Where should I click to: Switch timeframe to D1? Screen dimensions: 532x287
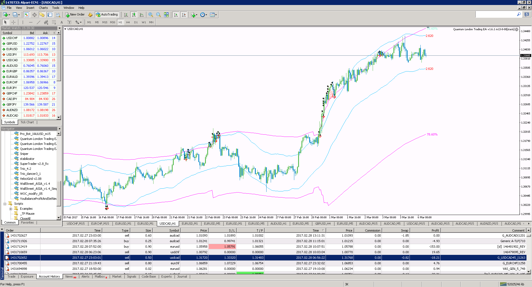pos(136,22)
